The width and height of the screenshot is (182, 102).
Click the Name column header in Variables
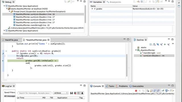point(111,6)
